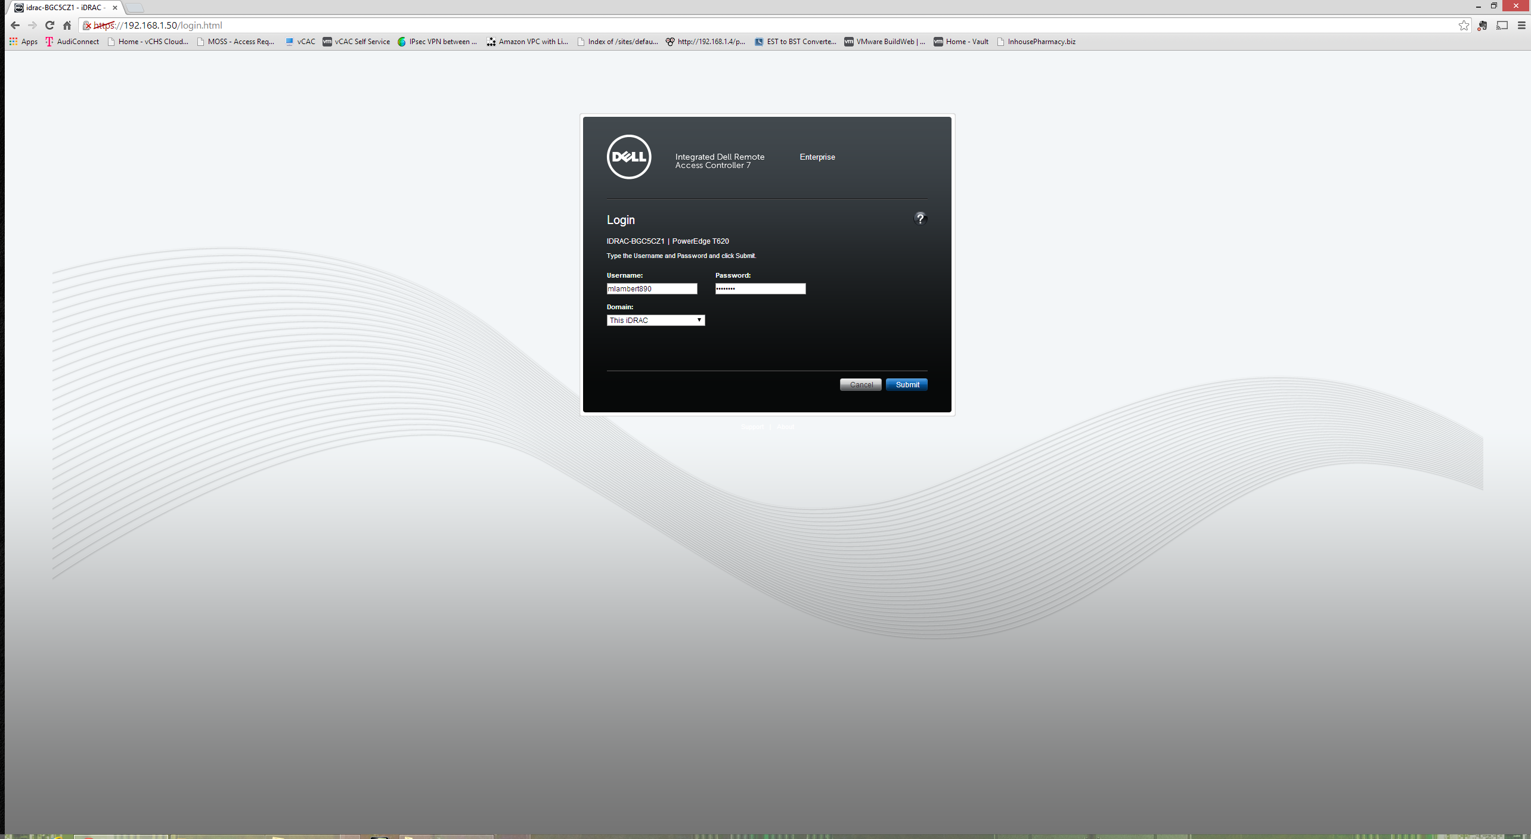Open Chrome hamburger menu

pos(1521,25)
